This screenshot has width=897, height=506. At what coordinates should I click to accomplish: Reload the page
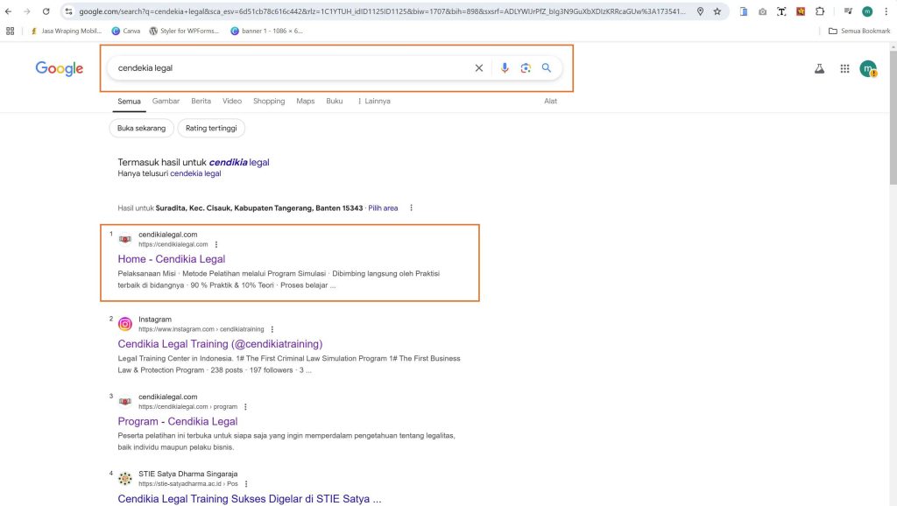pos(46,11)
